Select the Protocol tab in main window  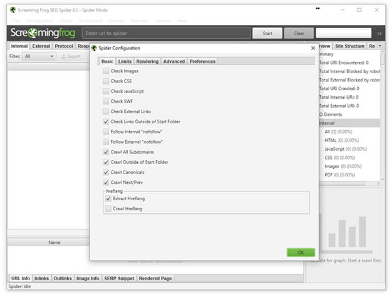click(64, 46)
